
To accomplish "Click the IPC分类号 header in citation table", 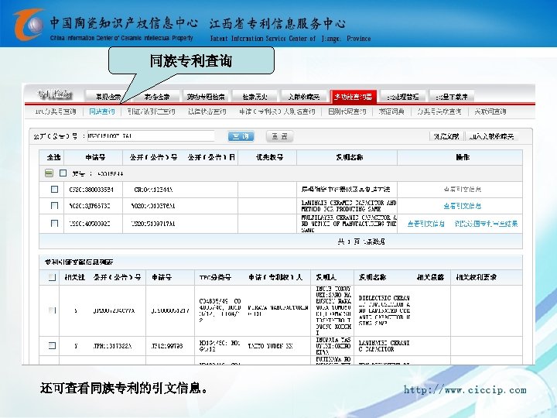I will click(x=215, y=277).
